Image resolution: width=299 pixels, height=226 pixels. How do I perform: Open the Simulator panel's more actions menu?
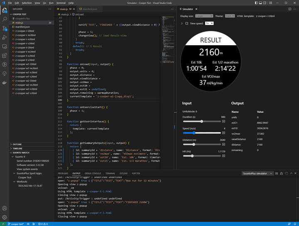(x=295, y=9)
